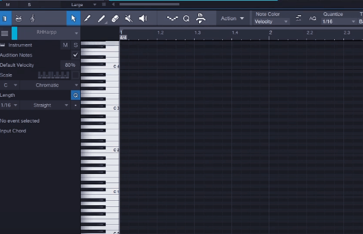Switch to Score View treble clef

(x=32, y=18)
